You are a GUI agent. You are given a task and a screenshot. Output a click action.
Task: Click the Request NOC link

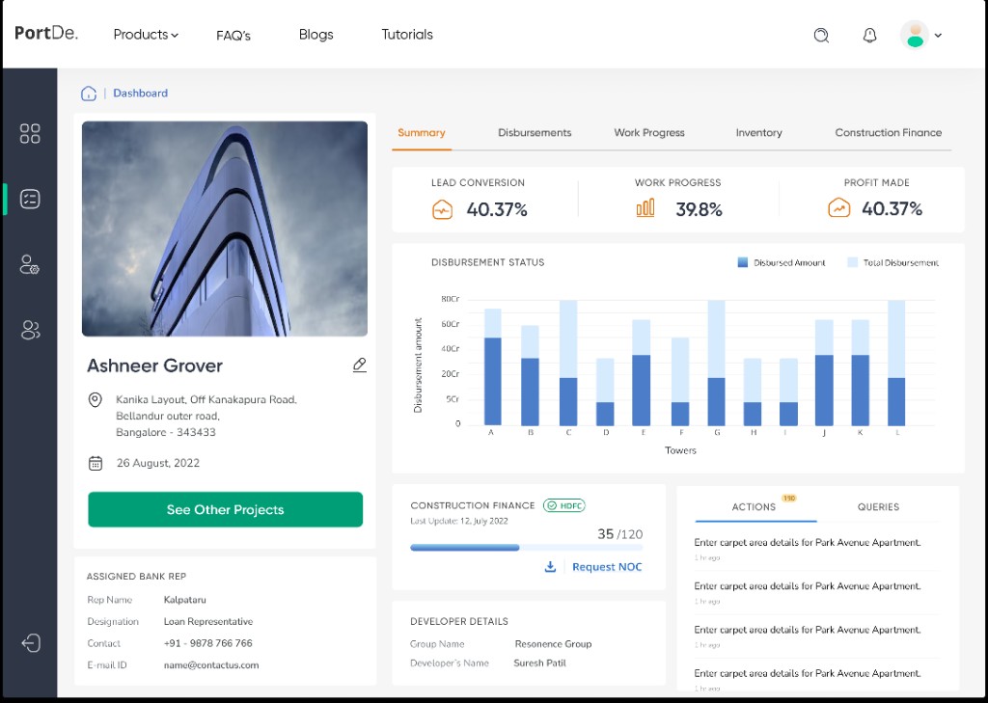click(x=607, y=567)
